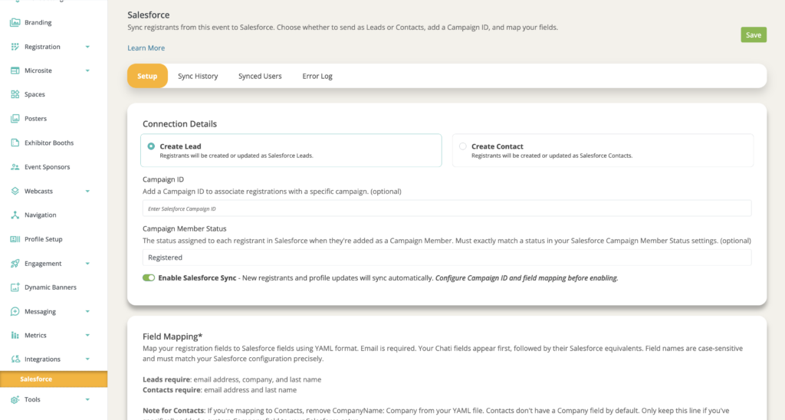The image size is (785, 420).
Task: Click the Event Sponsors people icon
Action: pos(15,167)
